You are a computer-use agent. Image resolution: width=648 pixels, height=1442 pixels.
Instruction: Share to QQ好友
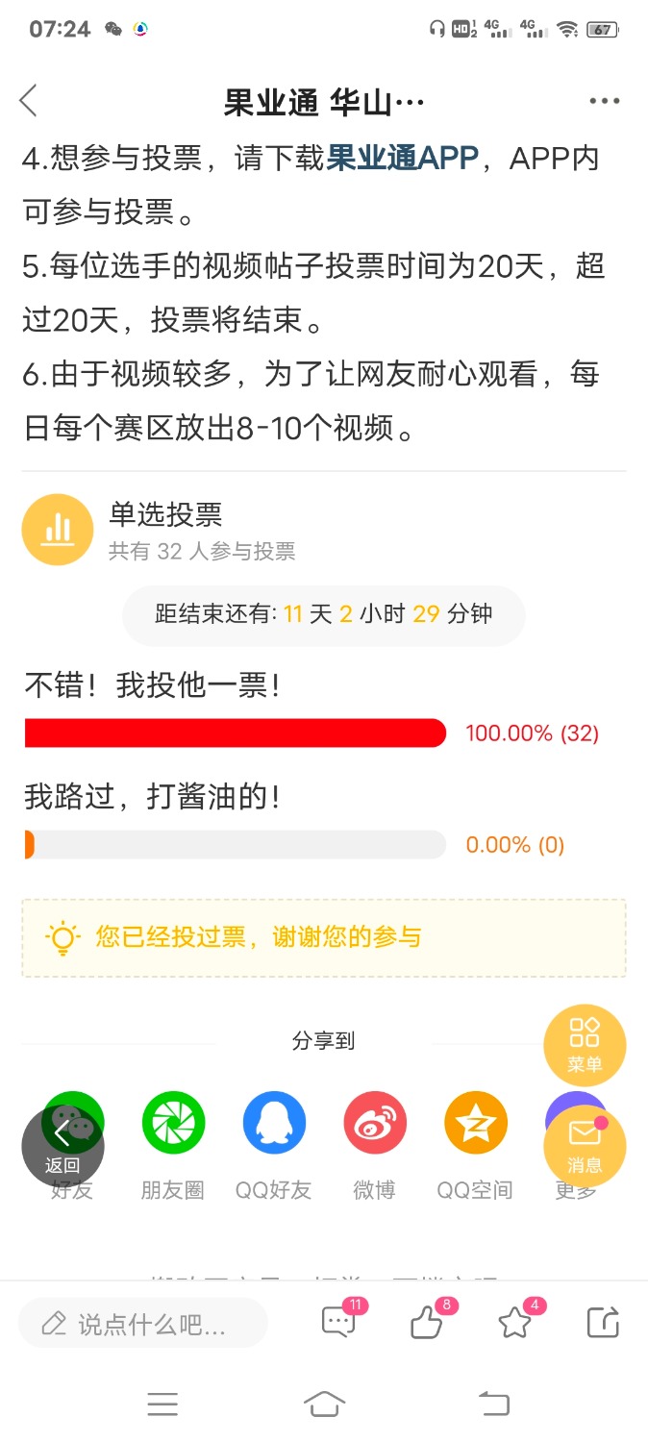pyautogui.click(x=274, y=1145)
